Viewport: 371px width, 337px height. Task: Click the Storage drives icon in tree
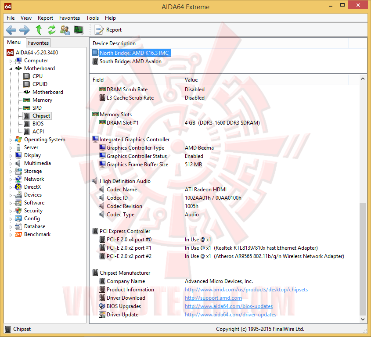18,171
